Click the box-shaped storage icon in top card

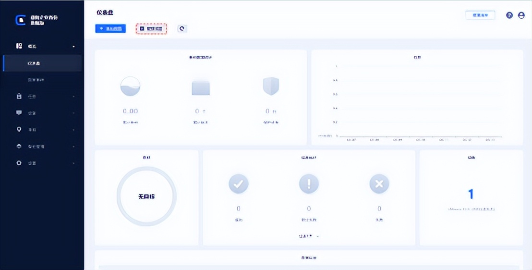click(201, 87)
